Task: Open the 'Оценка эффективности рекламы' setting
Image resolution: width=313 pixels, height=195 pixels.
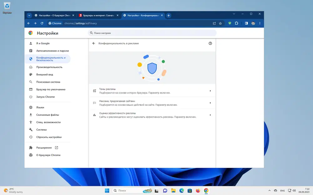Action: point(152,115)
